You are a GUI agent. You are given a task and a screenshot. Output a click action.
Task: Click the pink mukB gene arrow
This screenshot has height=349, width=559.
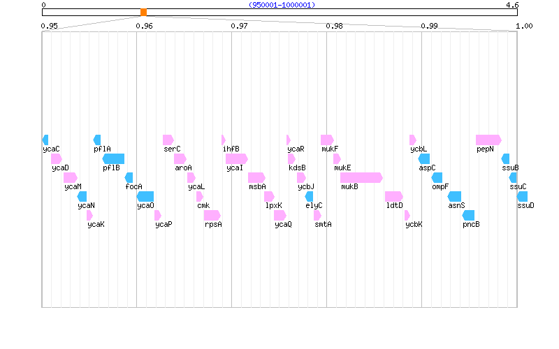pos(361,177)
